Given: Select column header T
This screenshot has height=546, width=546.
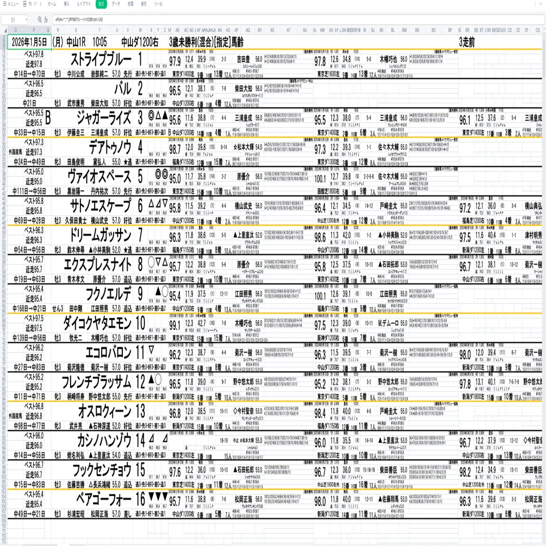Looking at the screenshot, I should pyautogui.click(x=99, y=30).
